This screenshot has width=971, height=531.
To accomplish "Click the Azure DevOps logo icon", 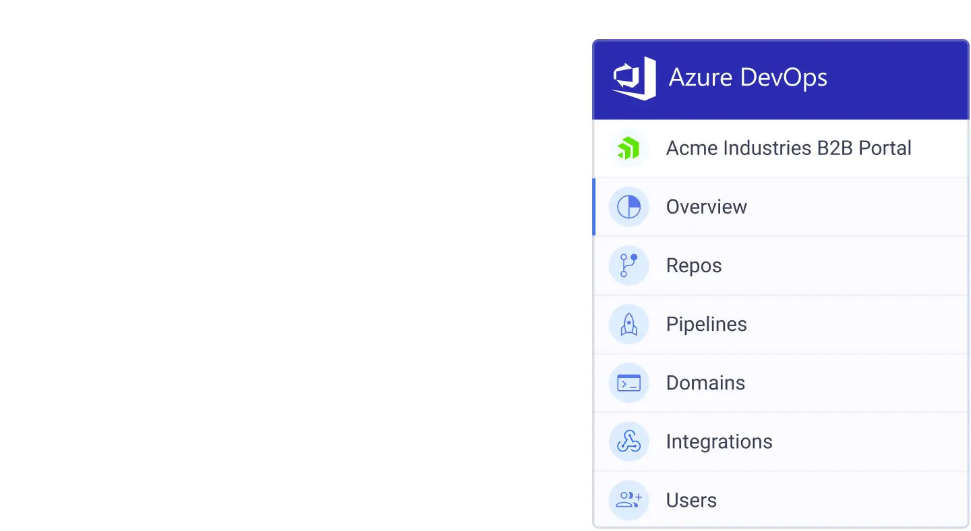I will tap(634, 78).
